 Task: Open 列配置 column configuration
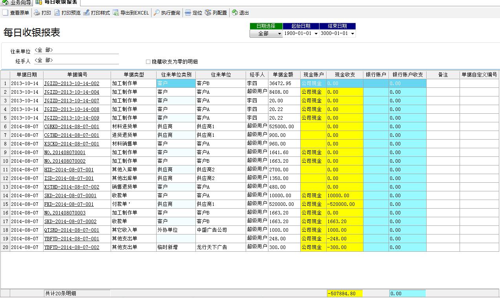[x=208, y=13]
